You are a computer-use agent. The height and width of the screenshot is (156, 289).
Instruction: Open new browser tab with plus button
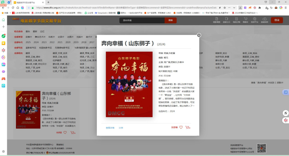coord(48,2)
